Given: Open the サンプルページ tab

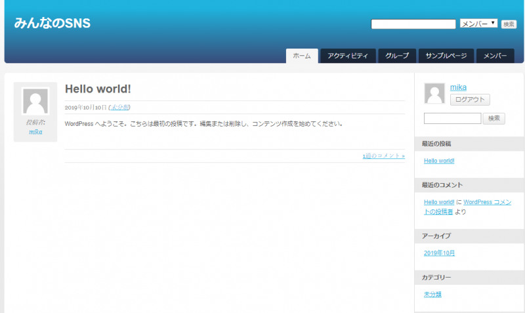Looking at the screenshot, I should click(446, 56).
